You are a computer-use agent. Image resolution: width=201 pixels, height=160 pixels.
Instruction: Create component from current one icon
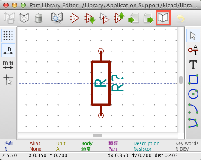105,18
